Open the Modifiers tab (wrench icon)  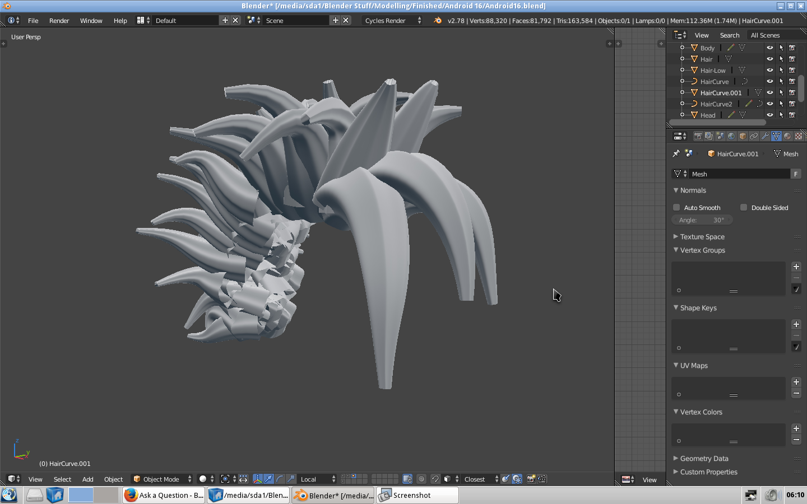point(765,136)
